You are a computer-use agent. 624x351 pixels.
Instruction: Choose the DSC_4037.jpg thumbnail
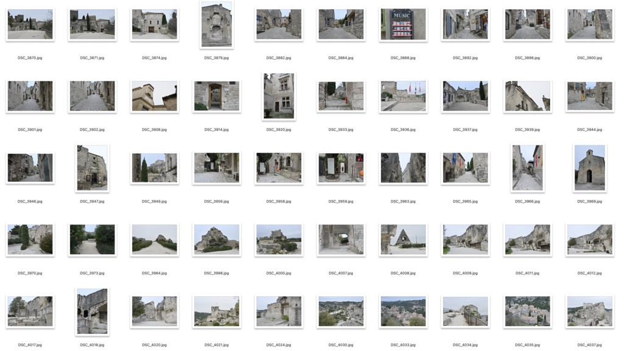pos(590,311)
